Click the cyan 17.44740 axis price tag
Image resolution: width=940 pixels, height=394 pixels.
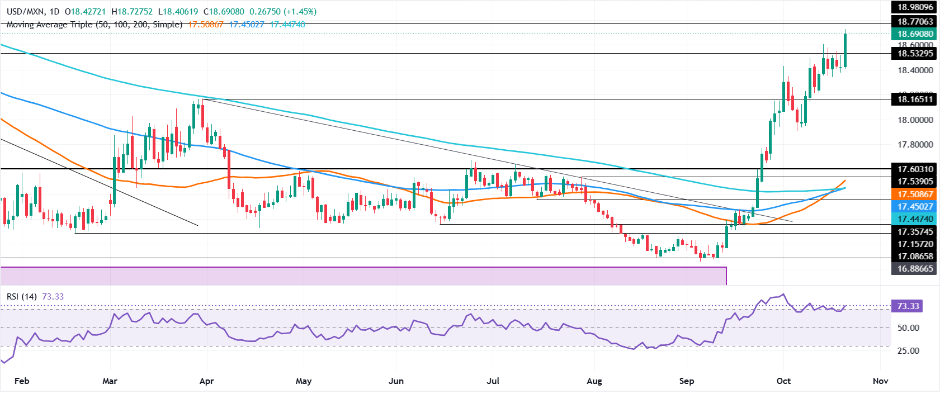pyautogui.click(x=915, y=219)
